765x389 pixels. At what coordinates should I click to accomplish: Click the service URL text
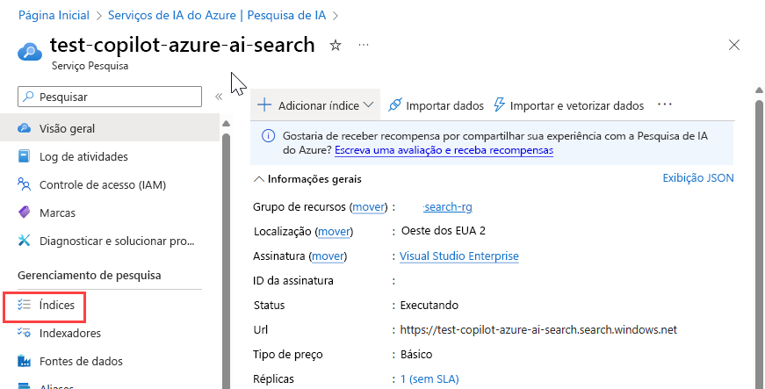(x=538, y=329)
